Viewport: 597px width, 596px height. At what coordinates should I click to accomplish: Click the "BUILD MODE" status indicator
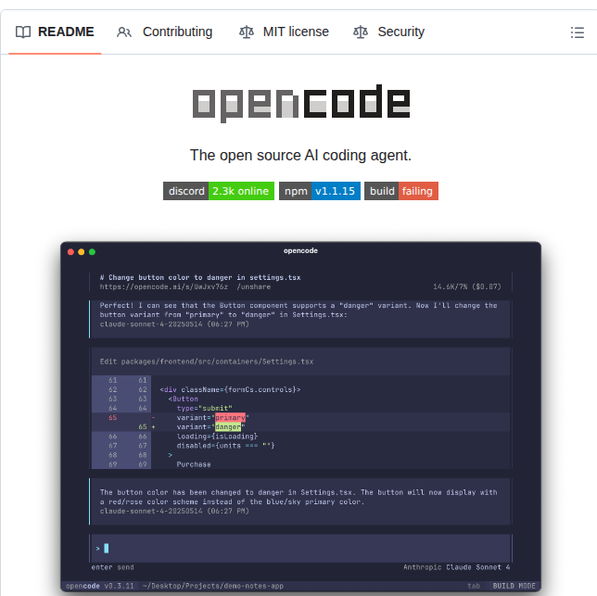pyautogui.click(x=514, y=586)
